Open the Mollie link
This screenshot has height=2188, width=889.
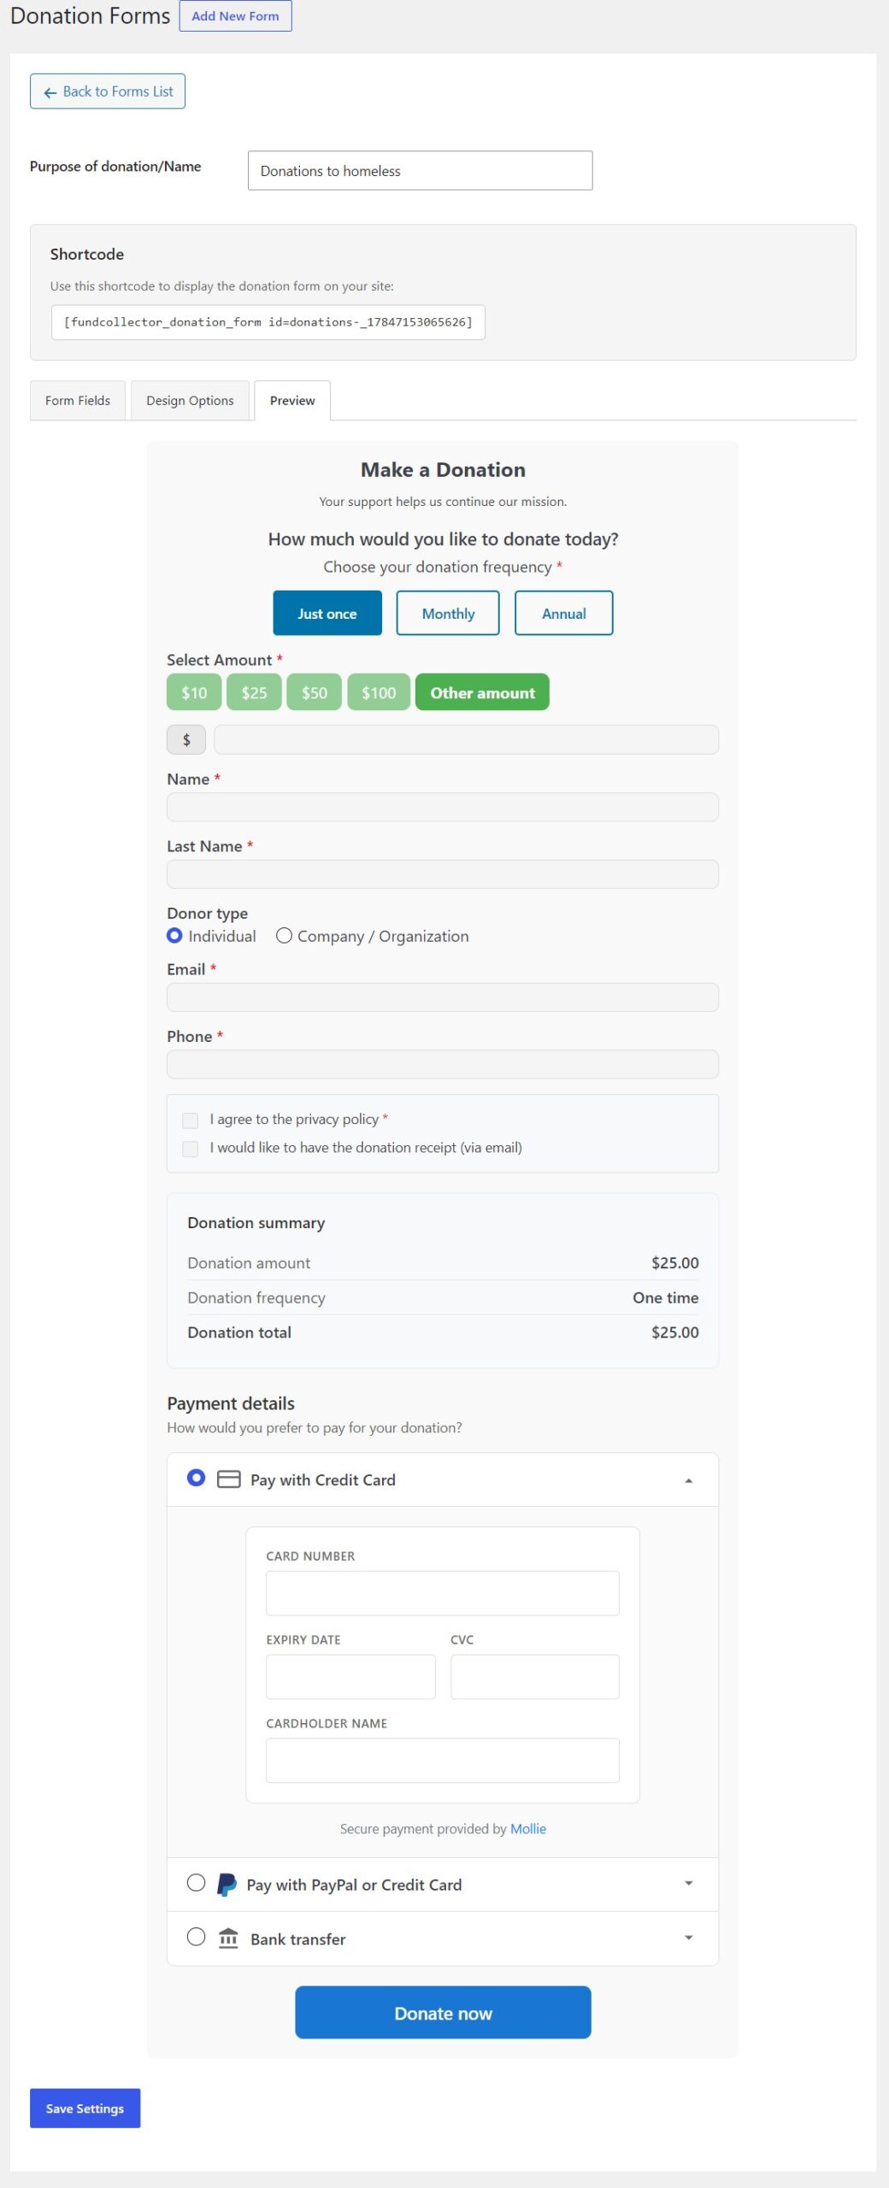[x=528, y=1828]
